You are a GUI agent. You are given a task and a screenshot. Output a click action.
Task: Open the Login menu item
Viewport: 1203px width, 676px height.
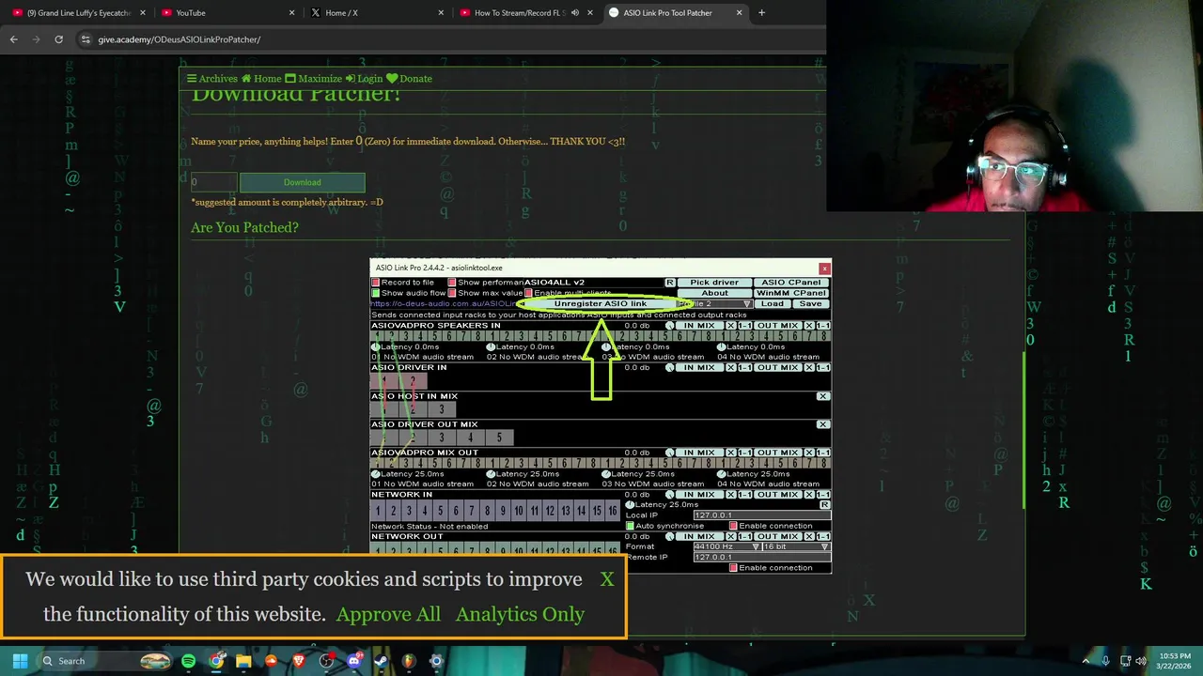point(364,79)
